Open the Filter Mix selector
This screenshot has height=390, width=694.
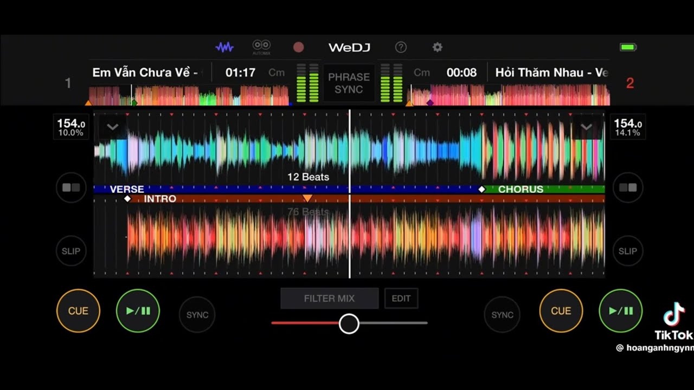point(329,298)
